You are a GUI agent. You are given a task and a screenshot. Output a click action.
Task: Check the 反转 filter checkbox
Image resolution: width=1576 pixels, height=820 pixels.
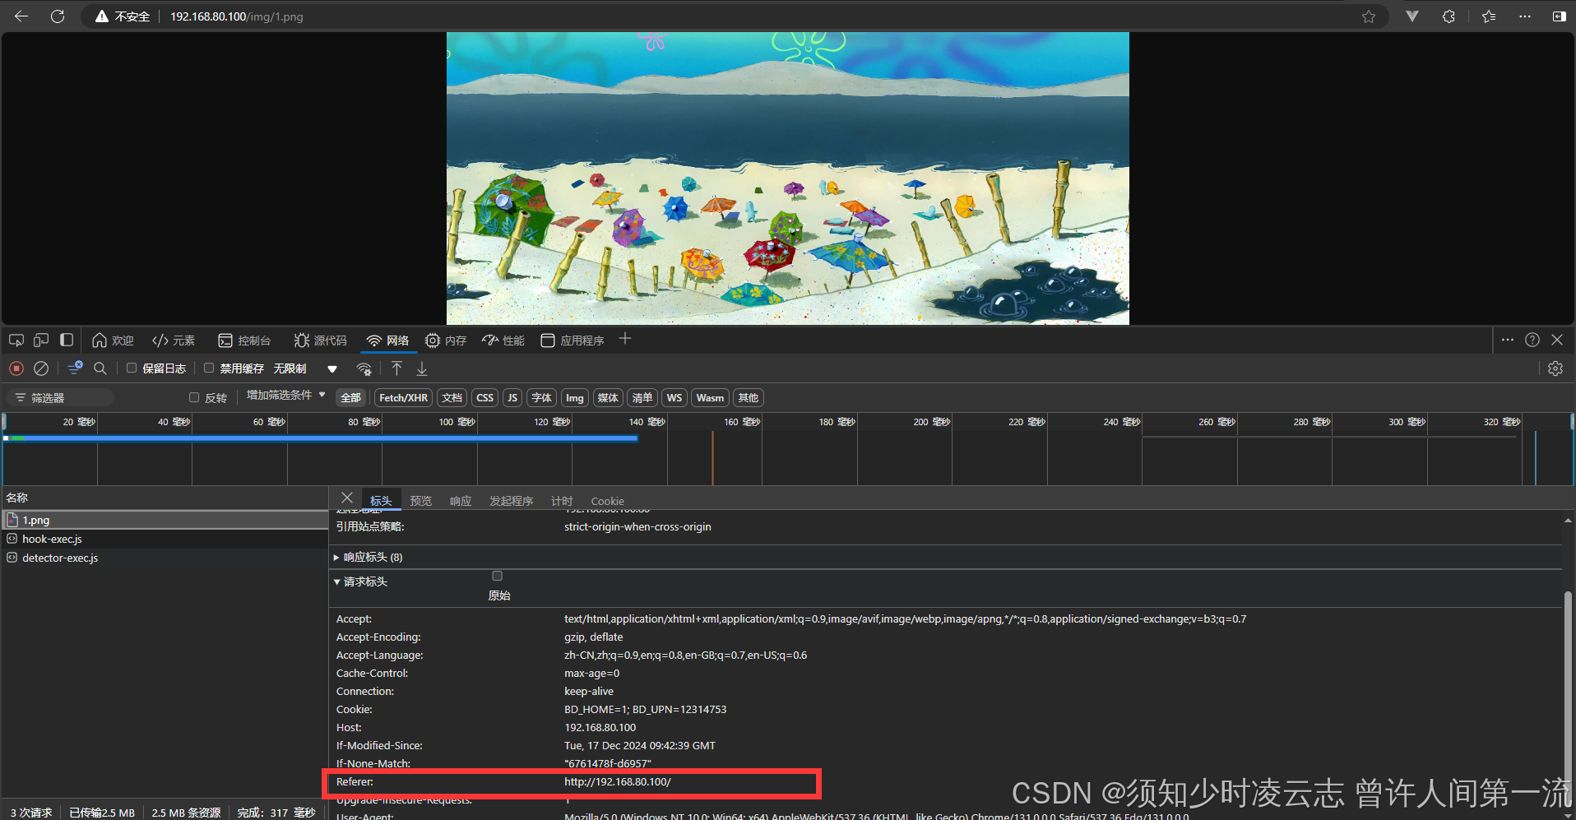pyautogui.click(x=194, y=397)
